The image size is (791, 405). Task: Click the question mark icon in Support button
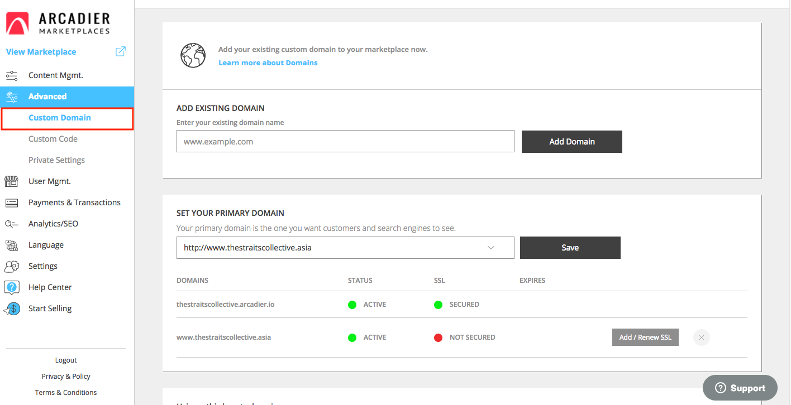[x=721, y=388]
